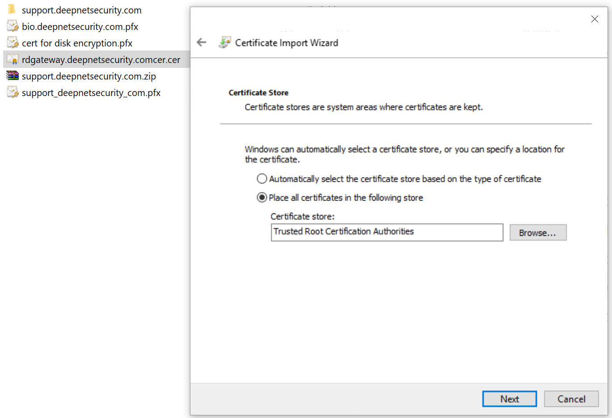This screenshot has height=418, width=612.
Task: Select bio.deepnetsecurity.com.pfx file name
Action: 80,27
